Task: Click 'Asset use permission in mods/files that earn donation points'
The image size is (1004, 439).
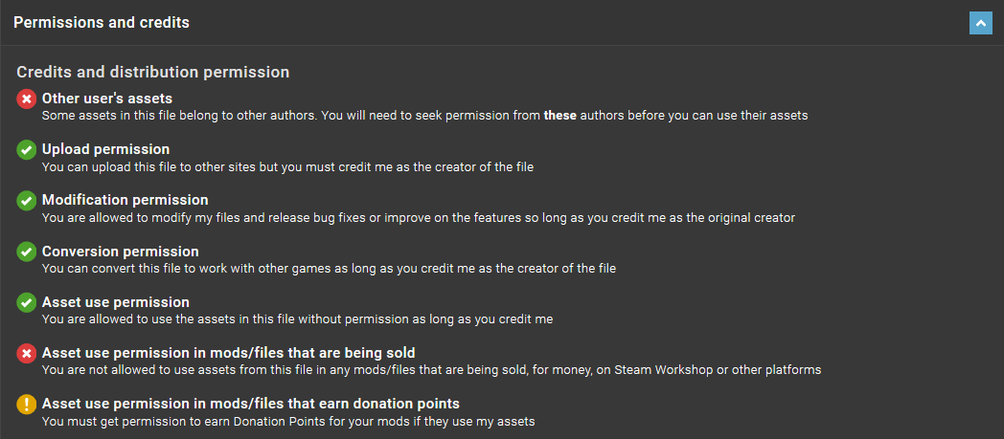Action: [250, 404]
